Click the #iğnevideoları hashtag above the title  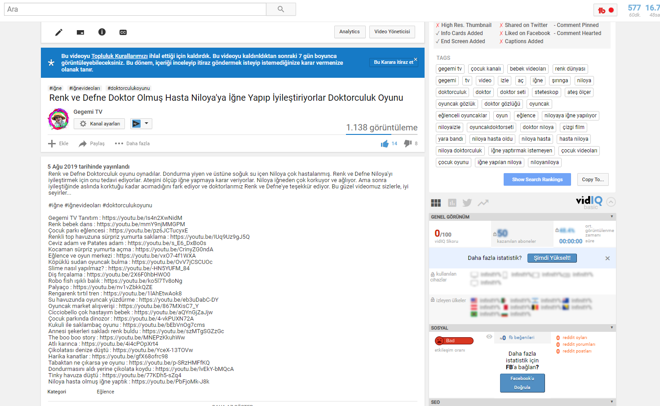point(84,88)
